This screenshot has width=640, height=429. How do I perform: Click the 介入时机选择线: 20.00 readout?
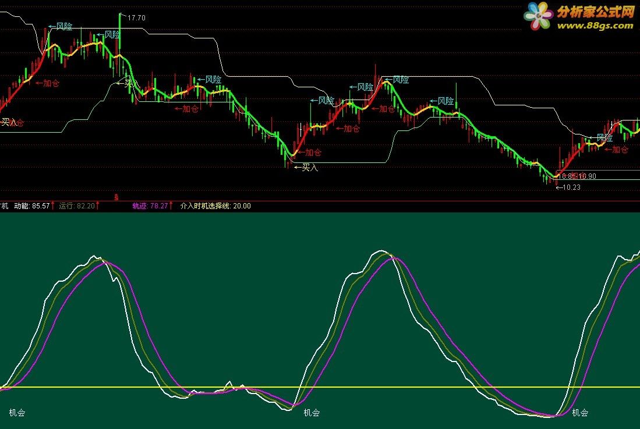(215, 206)
